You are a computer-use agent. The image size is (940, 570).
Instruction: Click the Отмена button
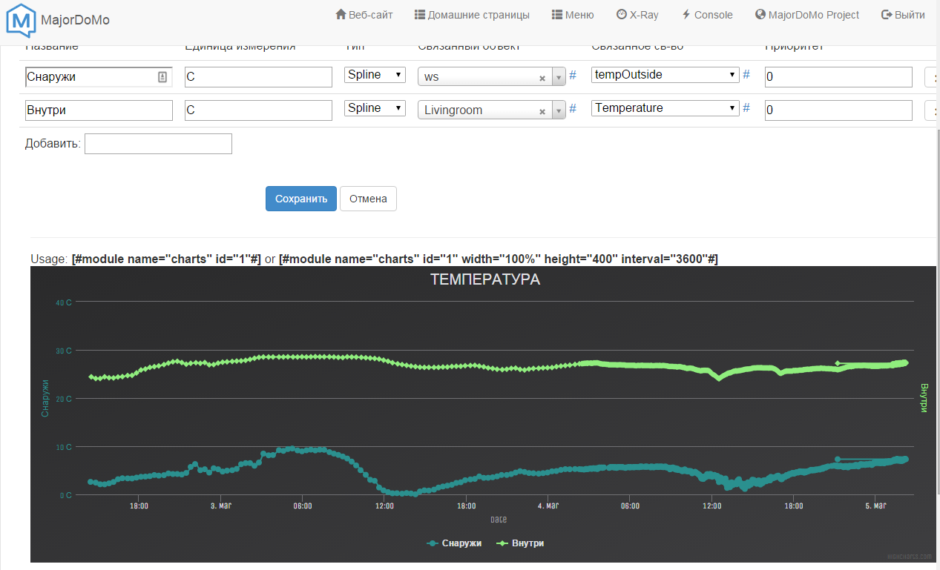(x=368, y=199)
